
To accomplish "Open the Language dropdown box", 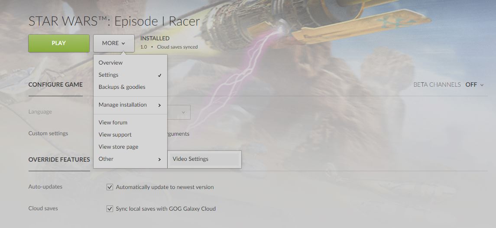I will tap(179, 112).
